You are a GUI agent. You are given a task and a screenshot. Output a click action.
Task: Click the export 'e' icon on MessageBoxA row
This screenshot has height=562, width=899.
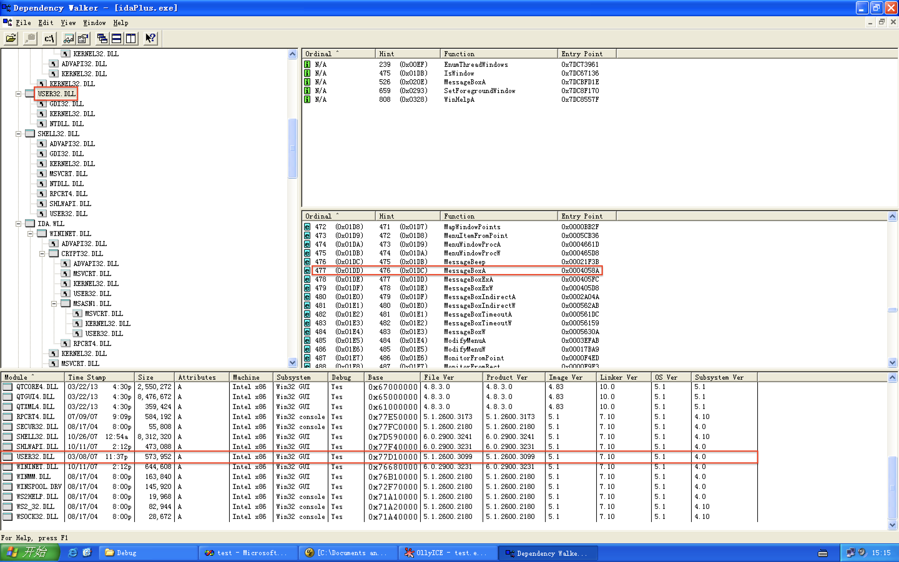[x=307, y=271]
